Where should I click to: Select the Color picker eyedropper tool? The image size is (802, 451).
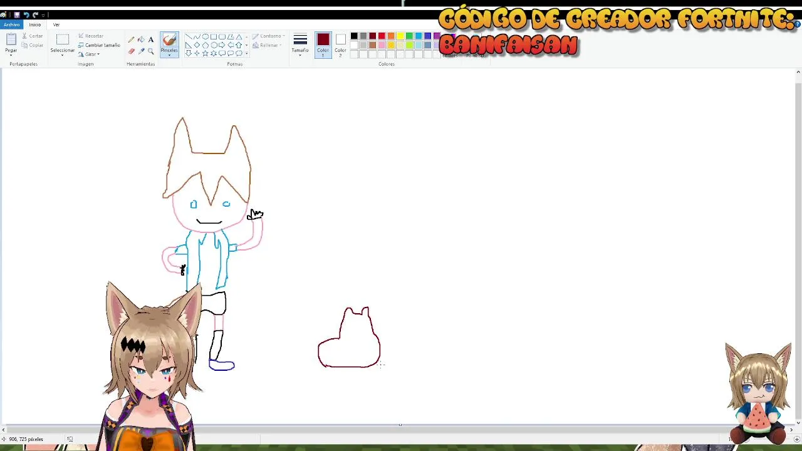point(141,51)
